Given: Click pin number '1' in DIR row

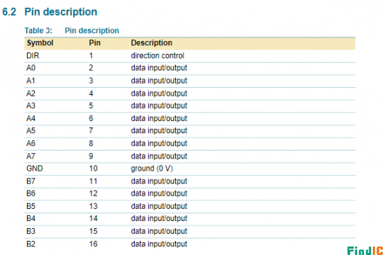Looking at the screenshot, I should (x=91, y=56).
